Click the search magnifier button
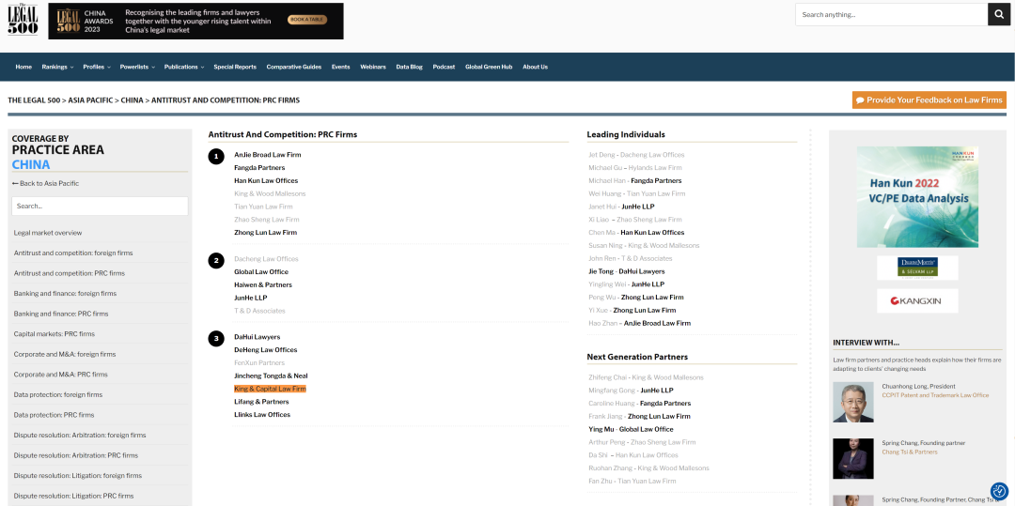The width and height of the screenshot is (1015, 506). point(999,14)
